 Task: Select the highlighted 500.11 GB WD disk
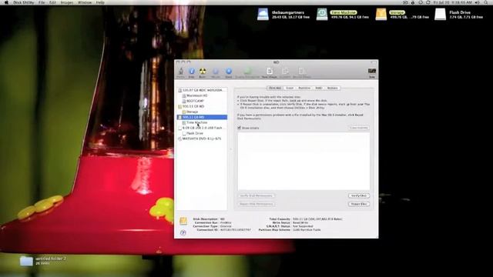coord(202,117)
